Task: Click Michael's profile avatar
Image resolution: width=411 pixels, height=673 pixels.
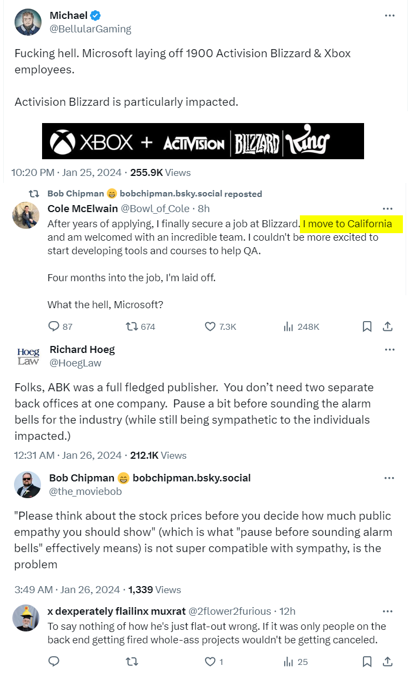Action: (28, 22)
